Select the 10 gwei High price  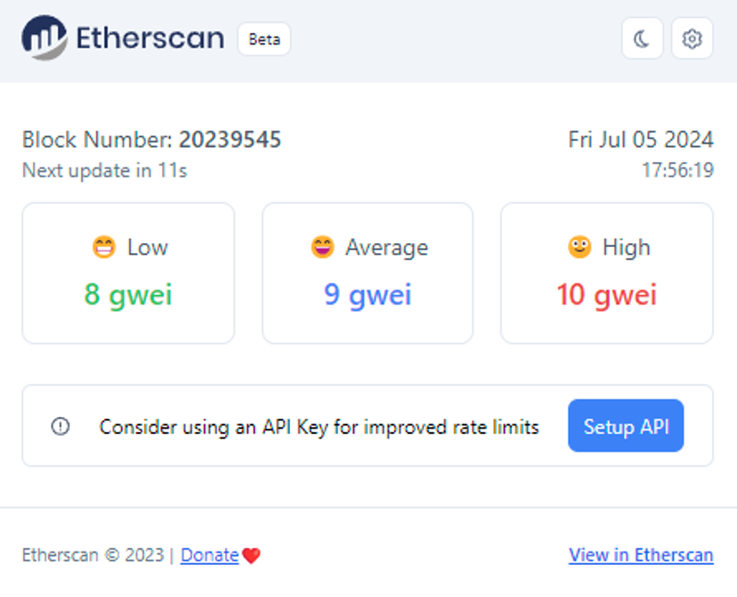click(x=607, y=294)
